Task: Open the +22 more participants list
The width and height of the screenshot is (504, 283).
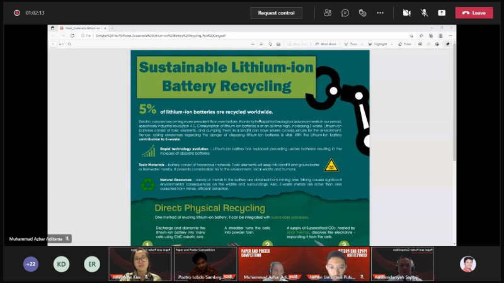Action: (x=31, y=264)
